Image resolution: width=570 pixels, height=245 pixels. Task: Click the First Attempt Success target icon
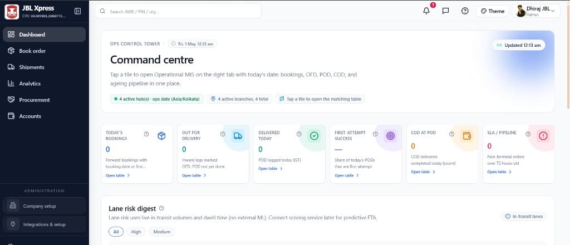click(x=390, y=136)
